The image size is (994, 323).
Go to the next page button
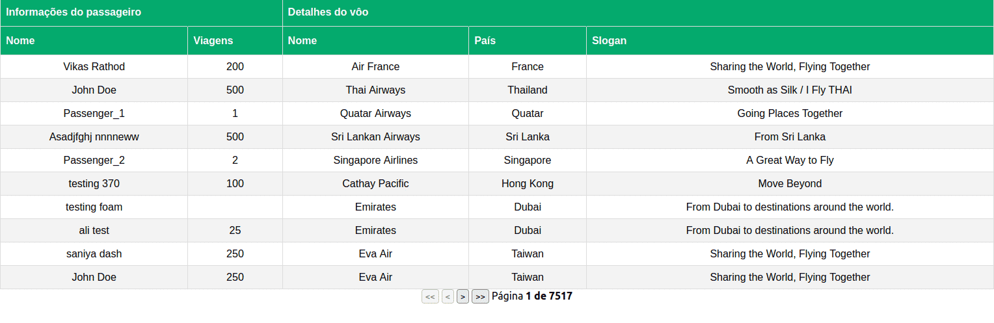[463, 297]
